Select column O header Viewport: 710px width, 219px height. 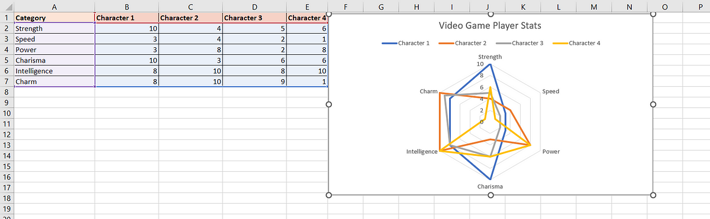(666, 6)
